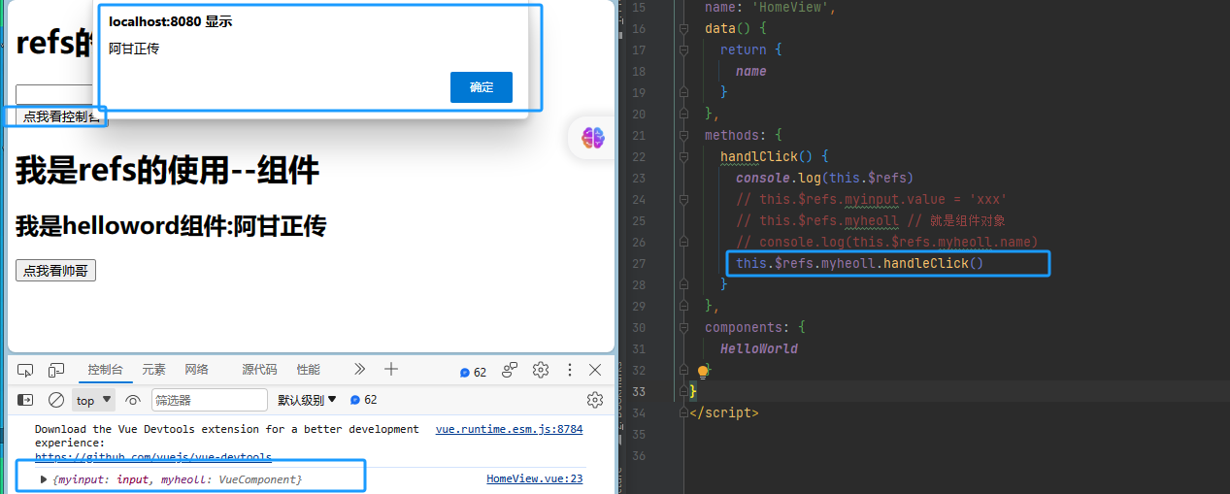Switch to the 元素 tab
The height and width of the screenshot is (494, 1230).
(x=153, y=370)
